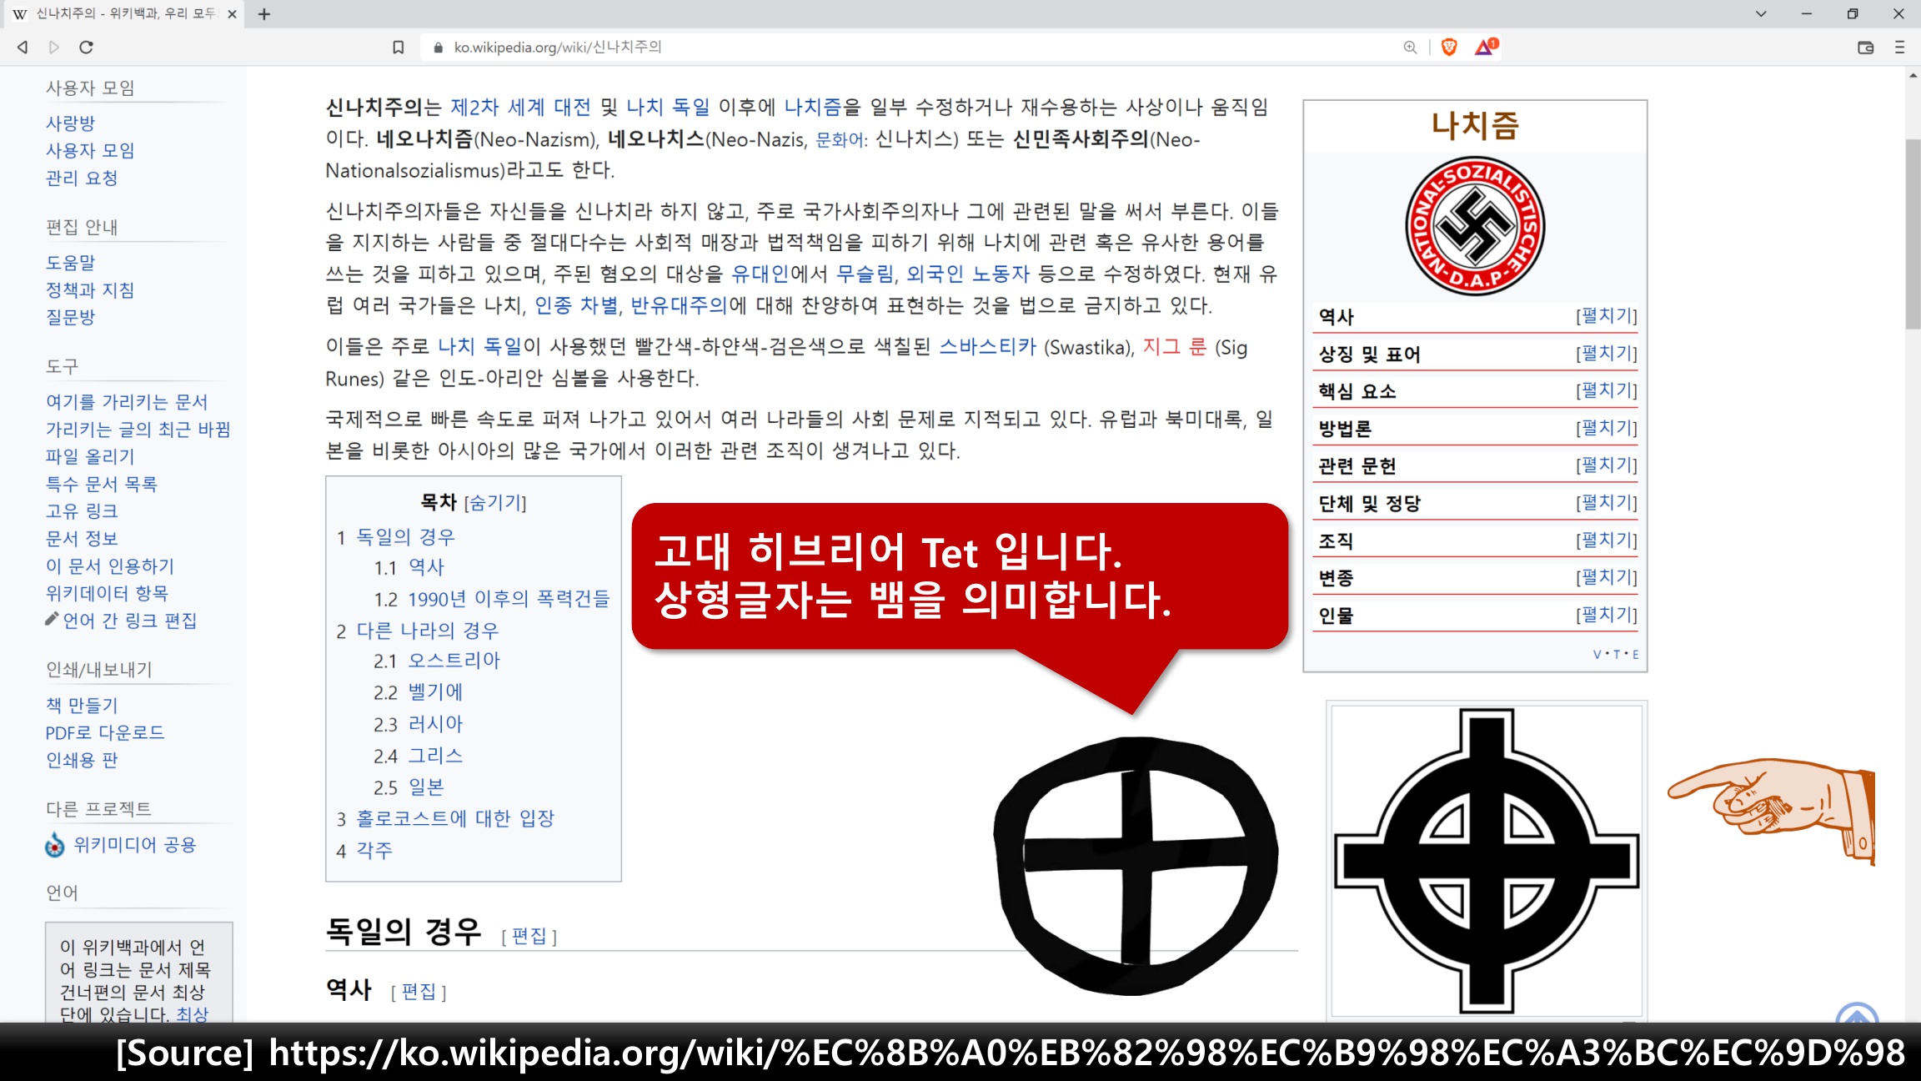Viewport: 1921px width, 1081px height.
Task: Click the scroll-to-top arrow circle icon
Action: [1857, 1013]
